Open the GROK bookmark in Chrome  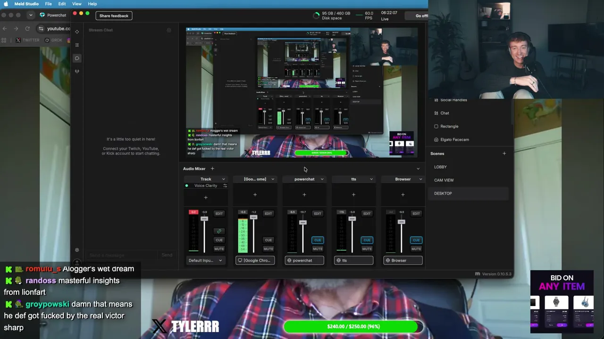click(x=53, y=40)
